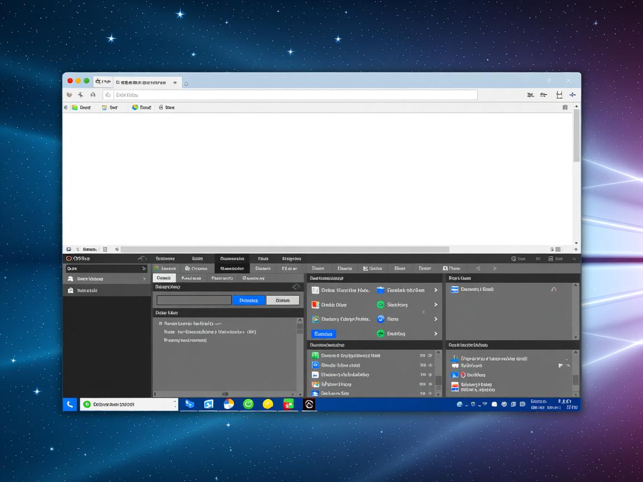Viewport: 643px width, 482px height.
Task: Switch to the highlighted white sub-tab in center panel
Action: 164,278
